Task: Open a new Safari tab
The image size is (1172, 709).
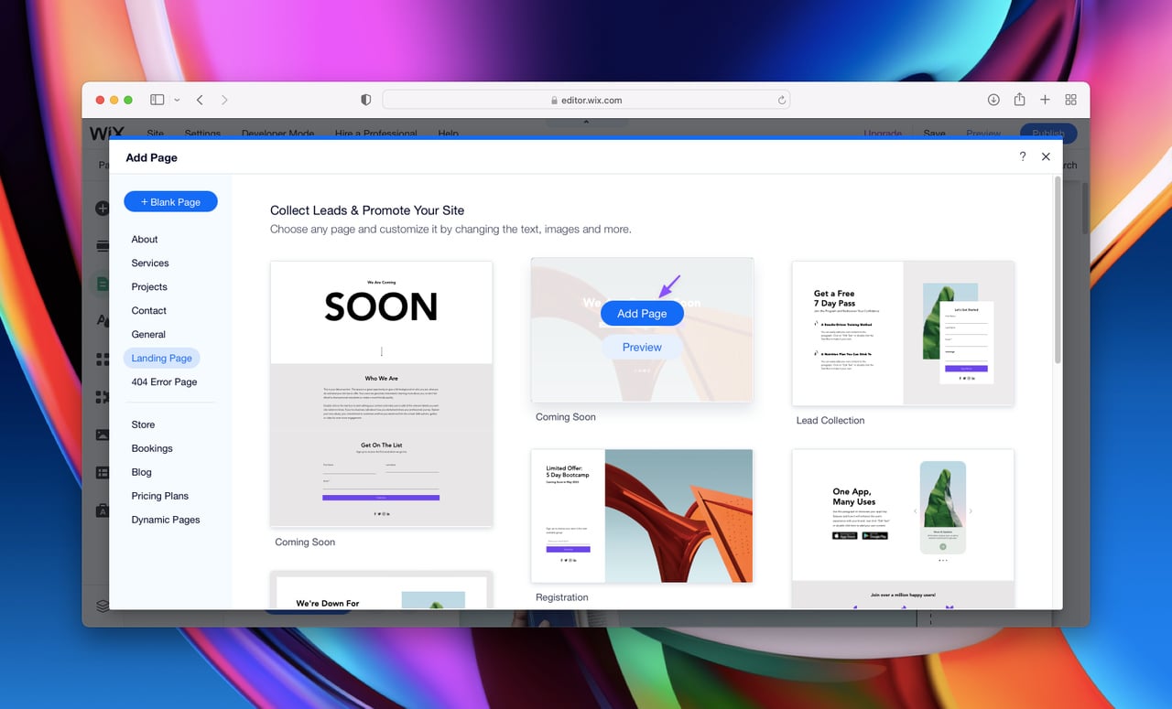Action: point(1045,100)
